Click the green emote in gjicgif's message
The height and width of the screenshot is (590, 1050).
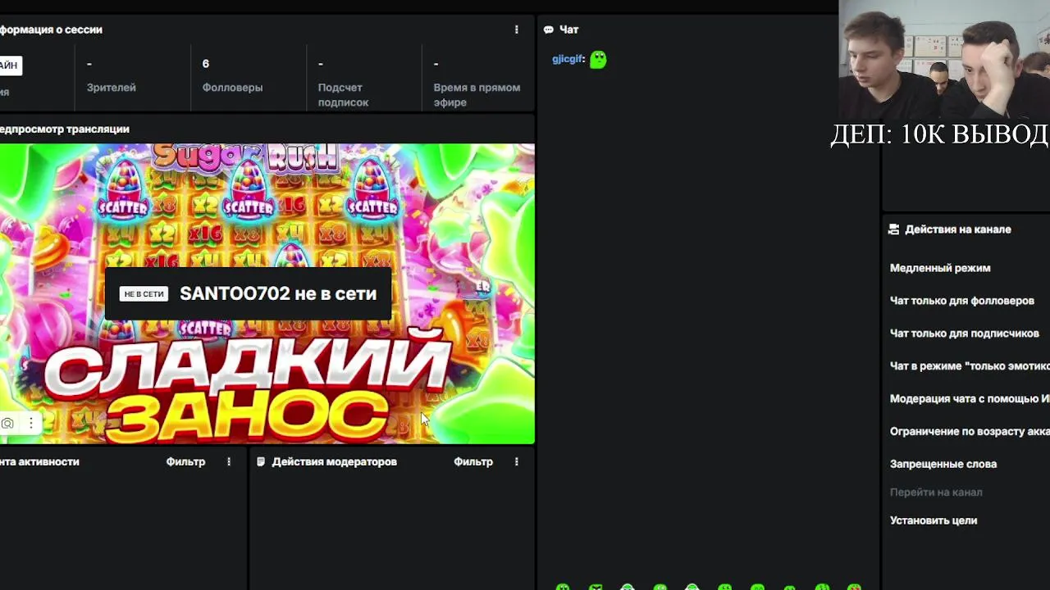coord(598,59)
